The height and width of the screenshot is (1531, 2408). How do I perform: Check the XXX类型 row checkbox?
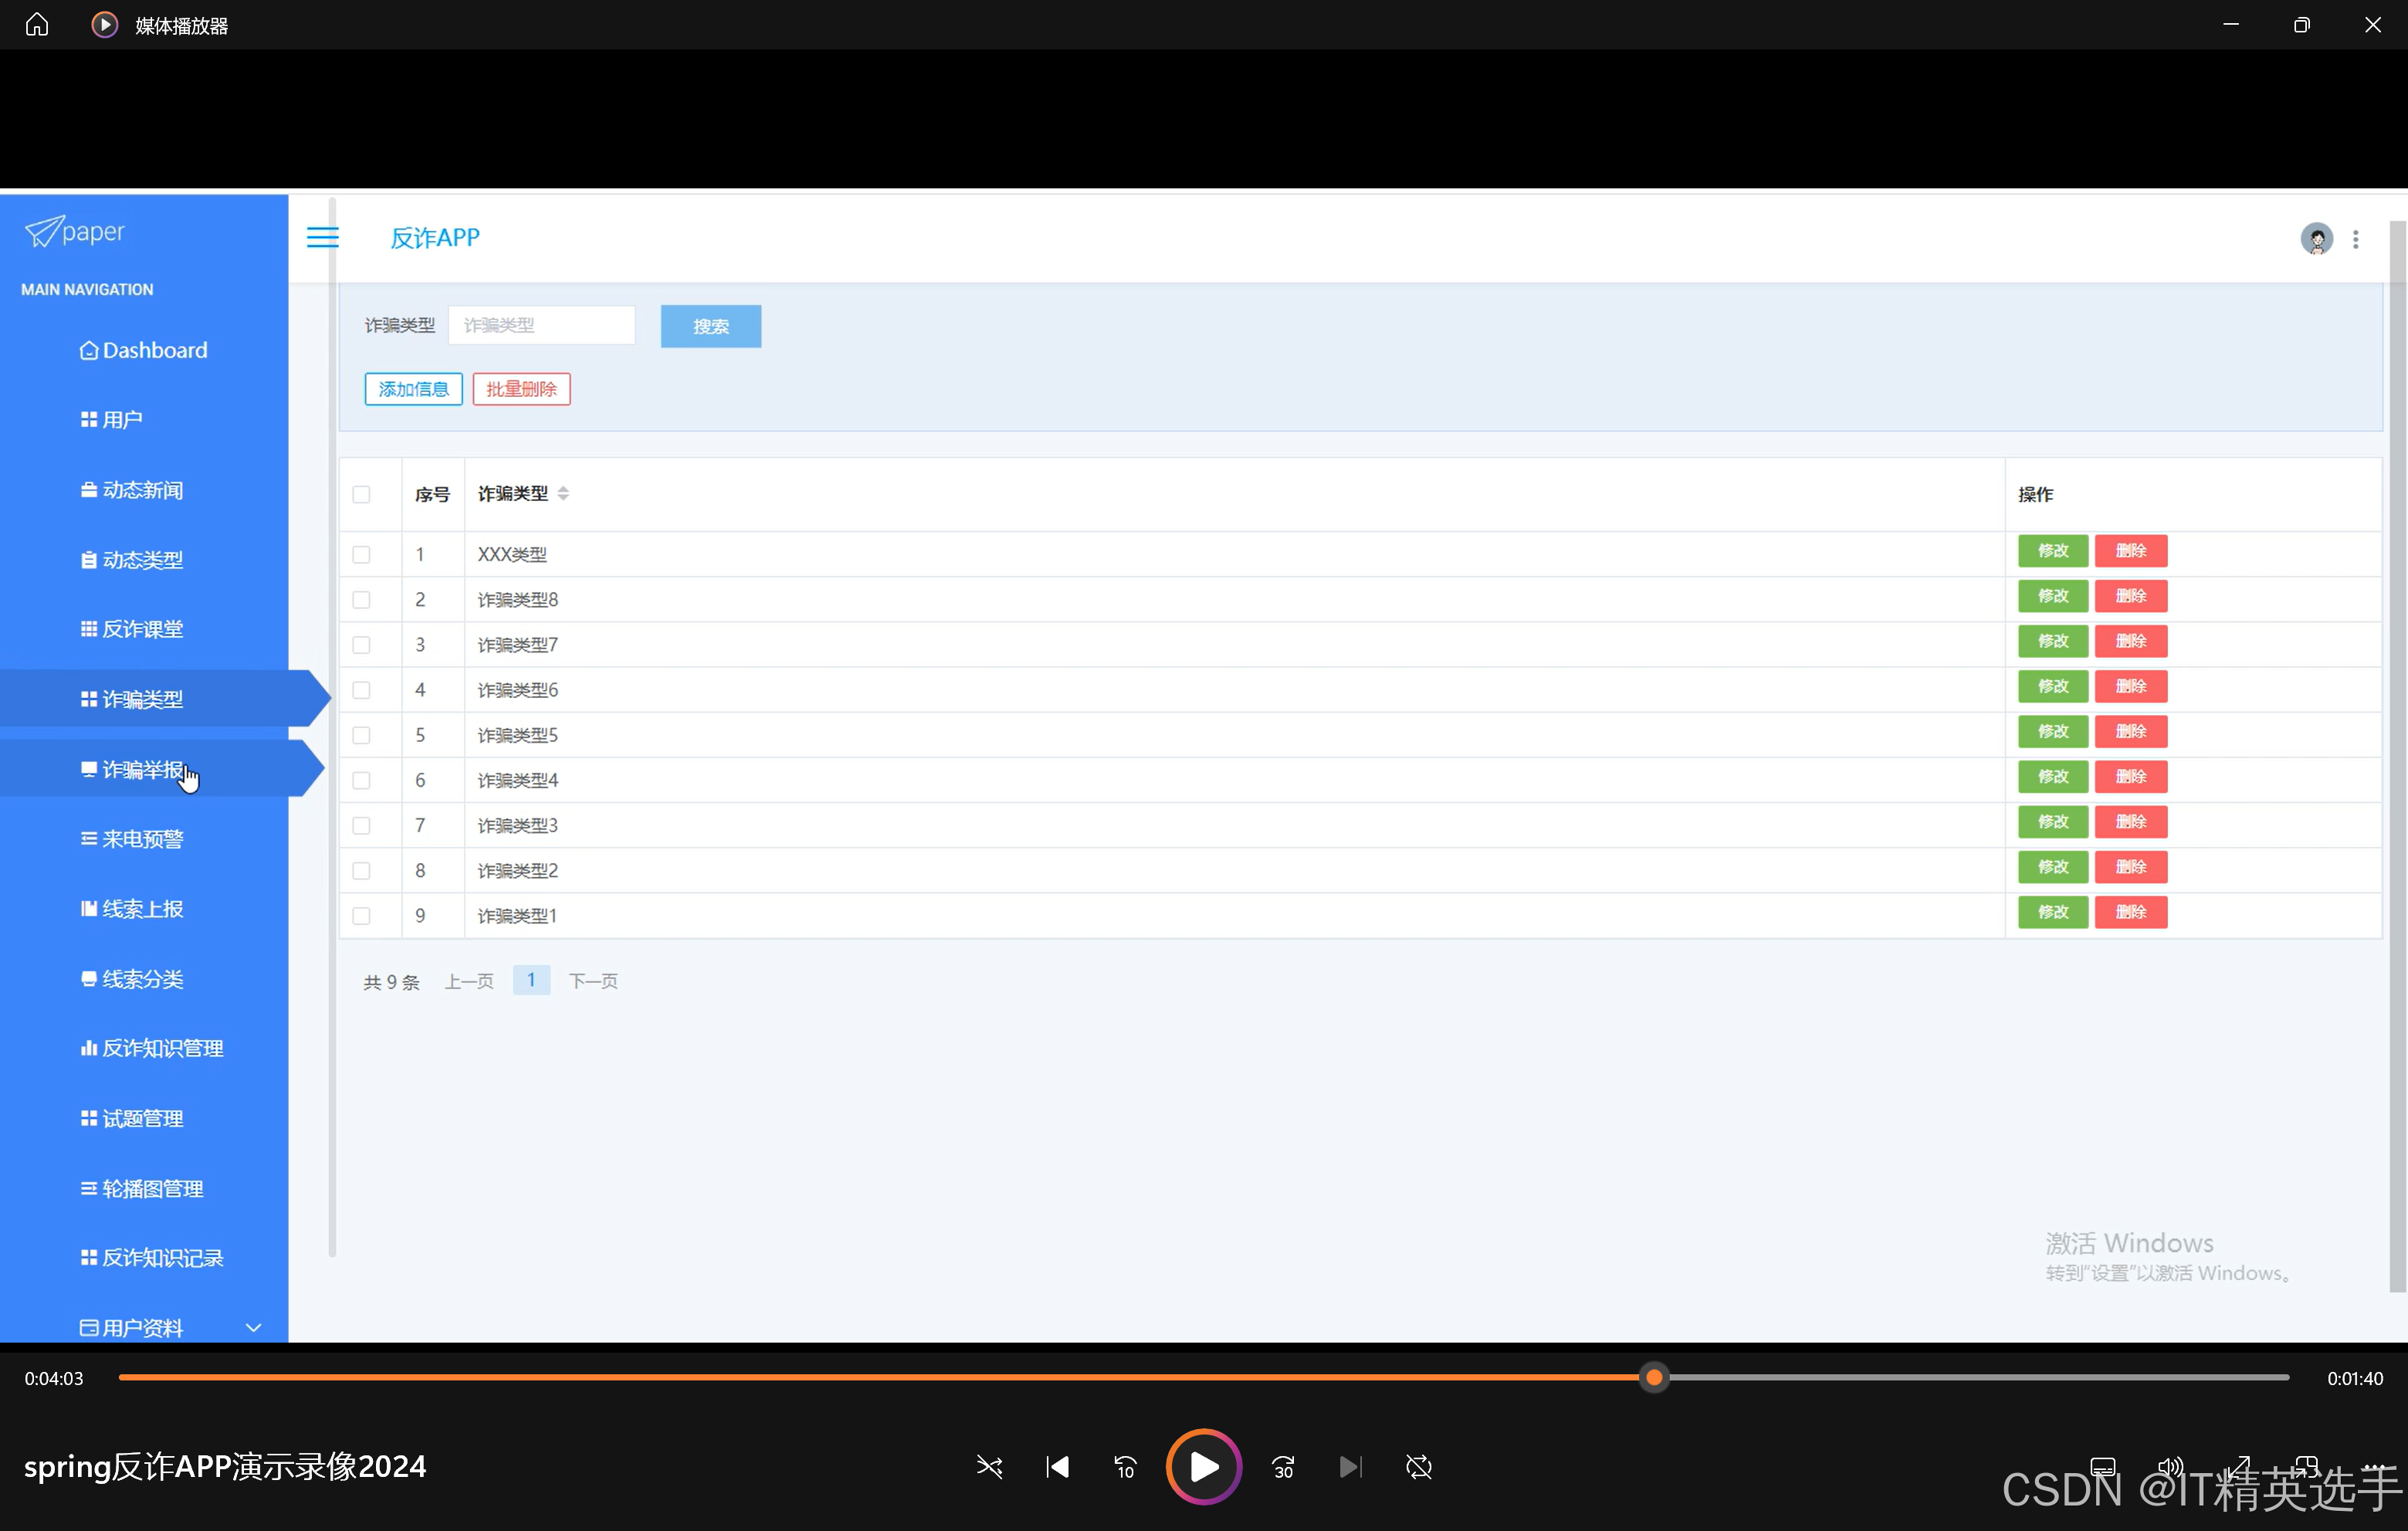pyautogui.click(x=361, y=554)
